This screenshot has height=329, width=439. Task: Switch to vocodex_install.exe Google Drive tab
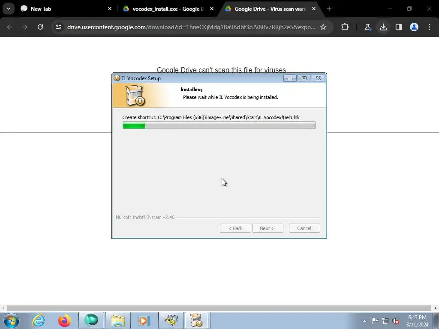point(168,9)
